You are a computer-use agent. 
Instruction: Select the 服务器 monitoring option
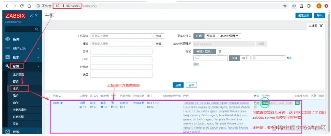click(211, 36)
